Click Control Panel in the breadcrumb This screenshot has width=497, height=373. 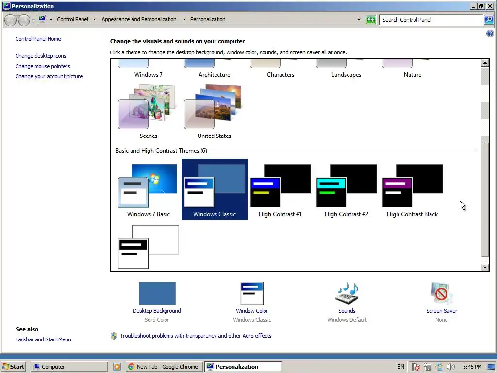pos(73,19)
